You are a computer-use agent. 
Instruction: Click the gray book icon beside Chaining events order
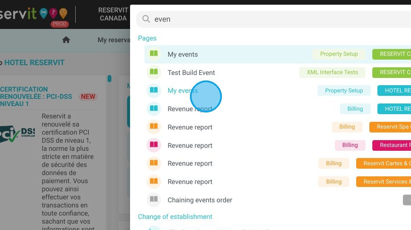(x=154, y=199)
